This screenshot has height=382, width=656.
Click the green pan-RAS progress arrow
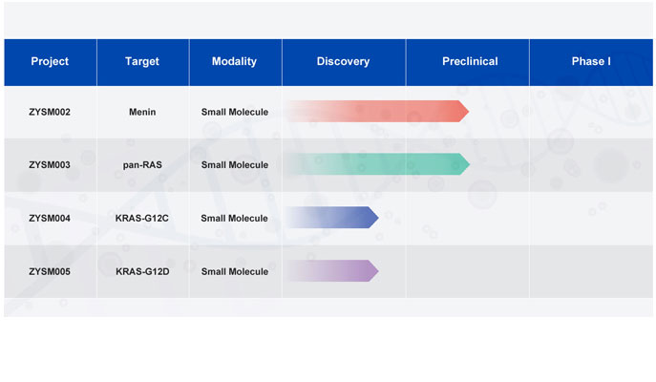[377, 164]
